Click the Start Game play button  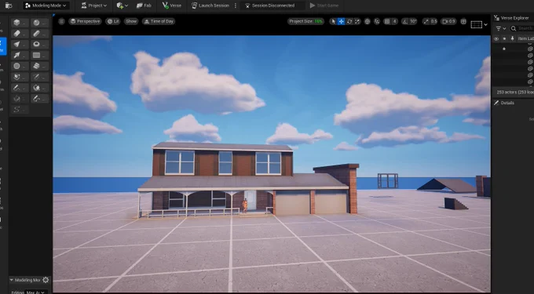click(x=324, y=5)
